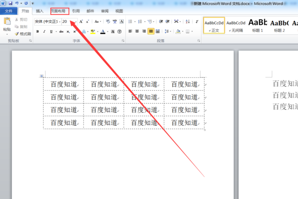
Task: Toggle Superscript formatting
Action: pyautogui.click(x=74, y=32)
